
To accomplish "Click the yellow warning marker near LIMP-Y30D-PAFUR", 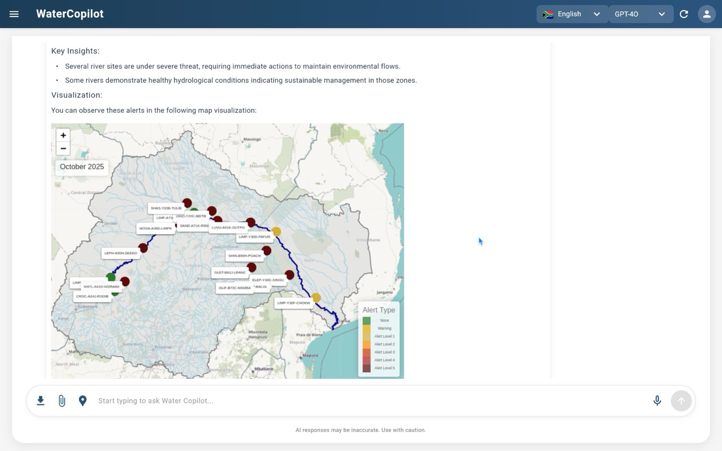I will [x=276, y=232].
